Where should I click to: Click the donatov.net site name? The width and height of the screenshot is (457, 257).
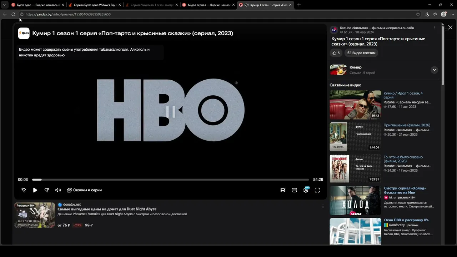pyautogui.click(x=72, y=205)
